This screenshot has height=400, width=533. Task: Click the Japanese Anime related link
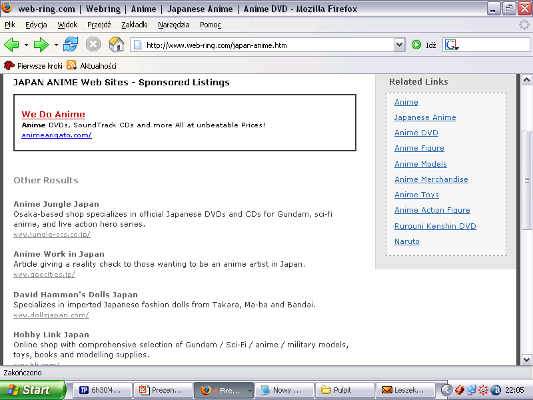pyautogui.click(x=425, y=117)
